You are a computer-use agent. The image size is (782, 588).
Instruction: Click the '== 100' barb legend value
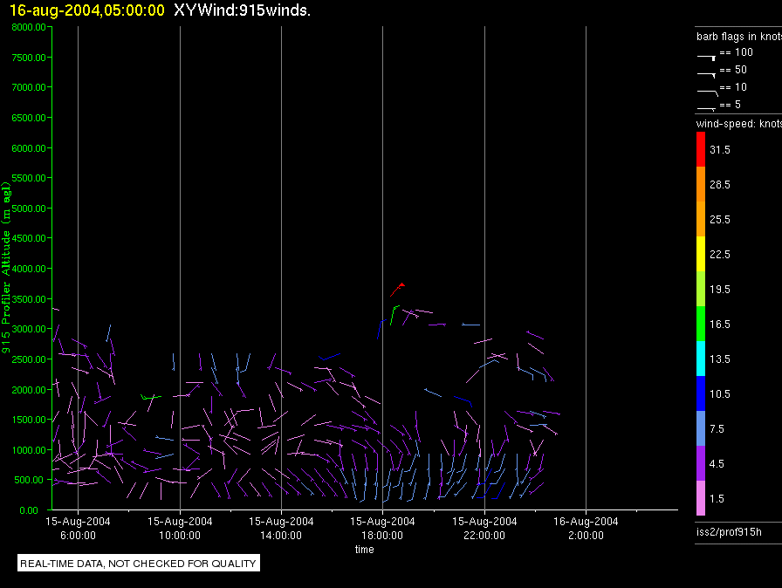[x=736, y=51]
